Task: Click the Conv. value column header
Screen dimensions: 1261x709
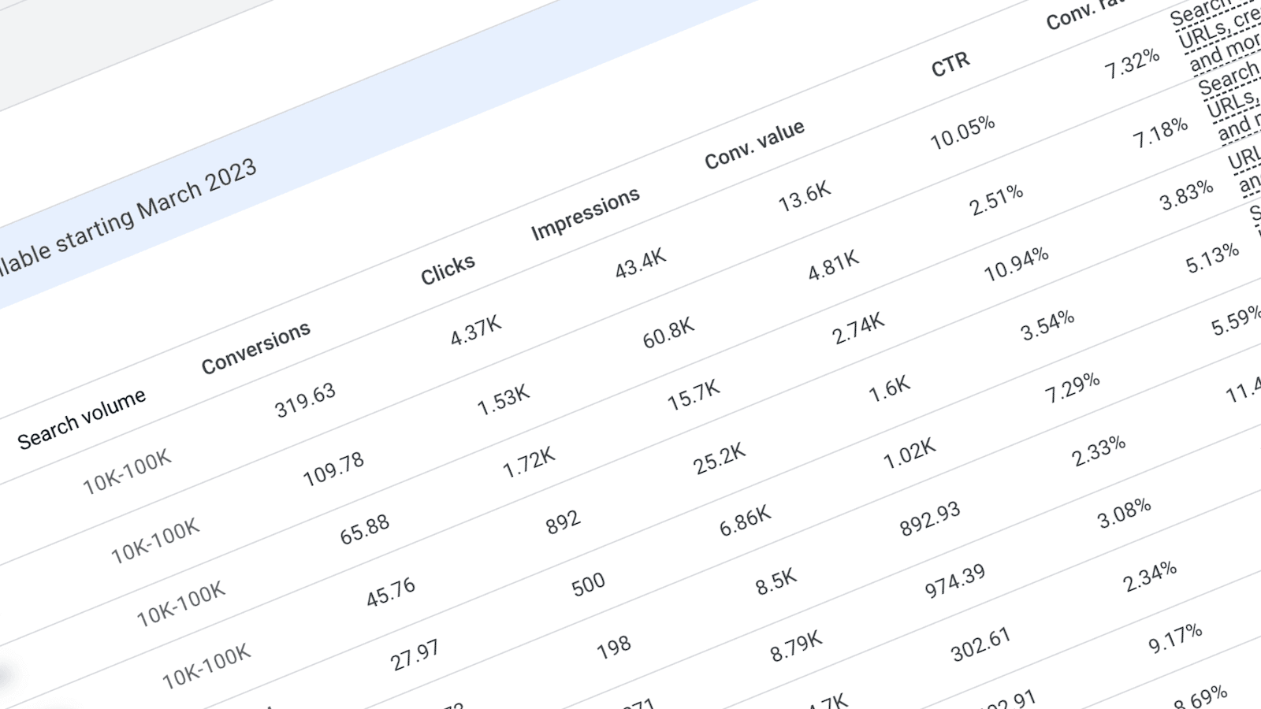Action: [754, 144]
